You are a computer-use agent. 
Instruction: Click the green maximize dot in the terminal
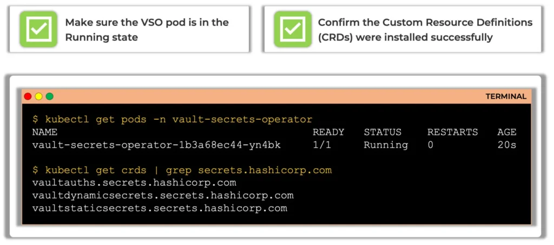(49, 96)
